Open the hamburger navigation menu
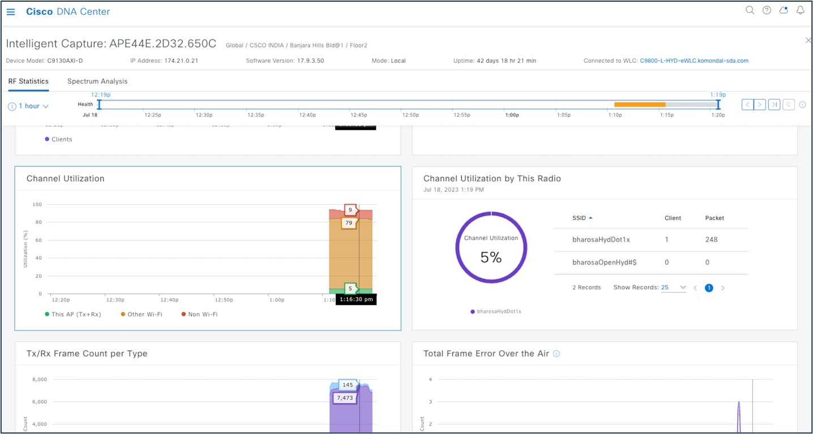The width and height of the screenshot is (813, 434). tap(10, 12)
